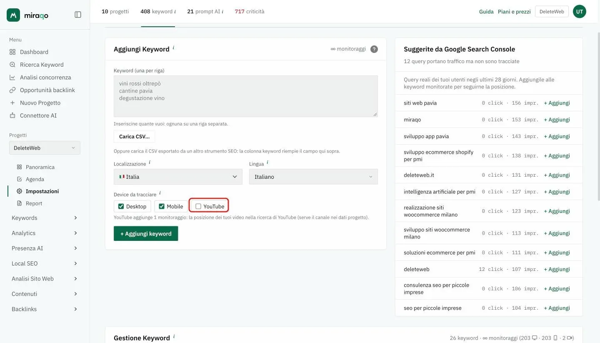
Task: Click the Connettore AI robot icon
Action: coord(12,115)
